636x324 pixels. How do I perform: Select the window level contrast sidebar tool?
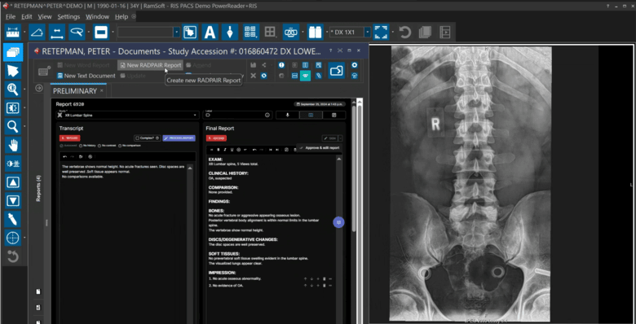pyautogui.click(x=13, y=108)
